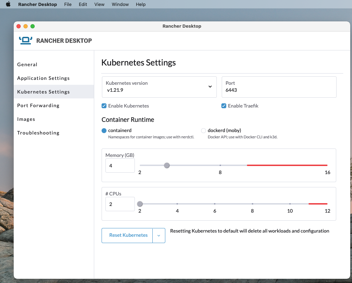352x283 pixels.
Task: Select the containerd runtime radio button
Action: pyautogui.click(x=104, y=131)
